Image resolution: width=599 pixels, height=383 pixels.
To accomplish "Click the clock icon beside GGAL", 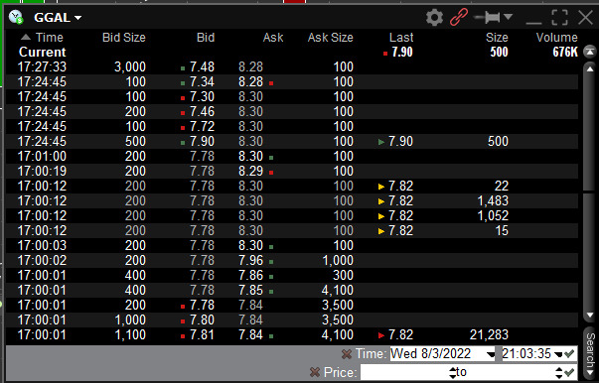I will tap(17, 17).
